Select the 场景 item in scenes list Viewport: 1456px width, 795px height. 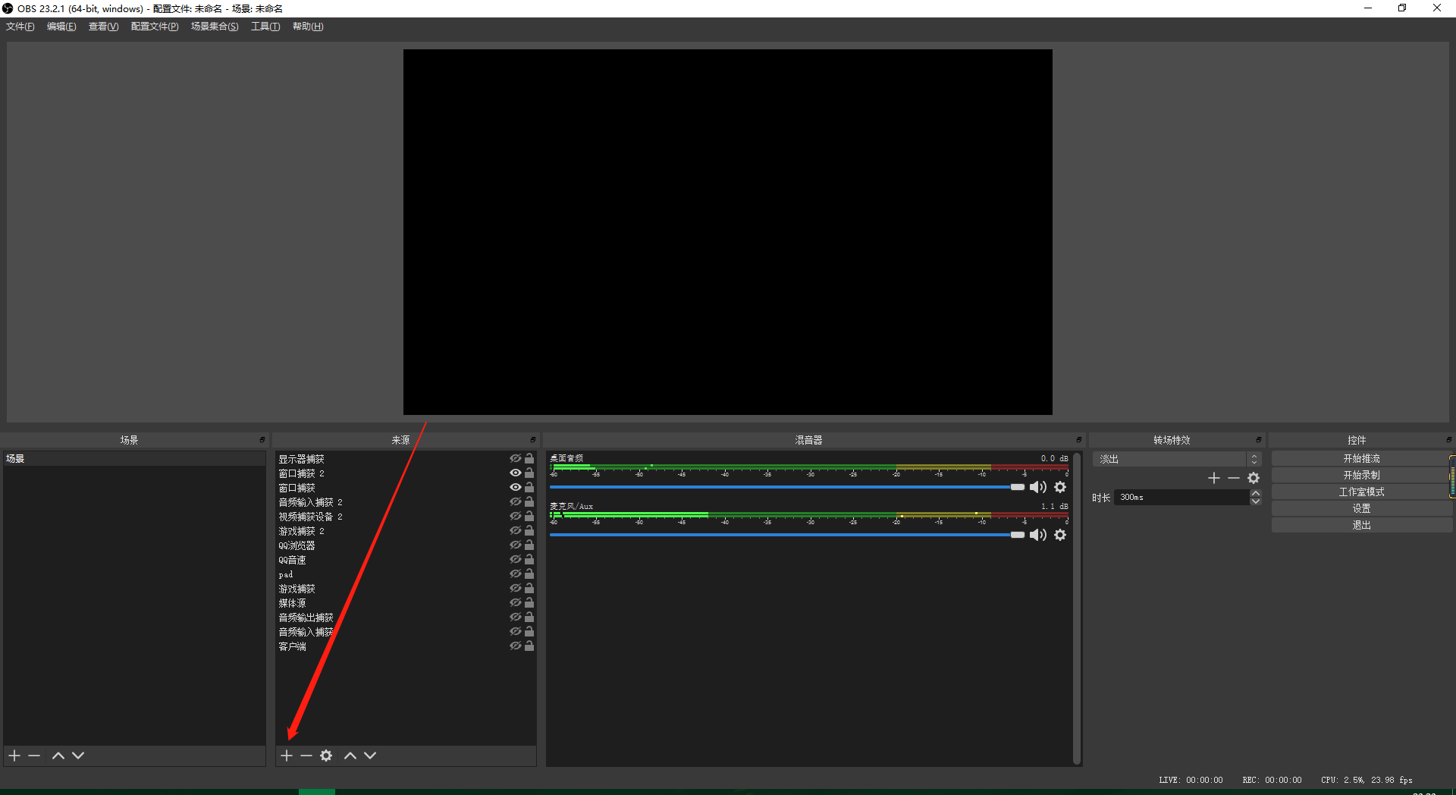coord(134,459)
